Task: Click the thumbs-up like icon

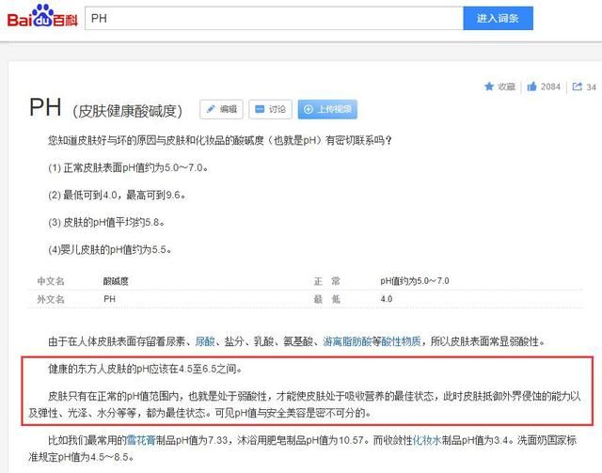Action: coord(531,87)
